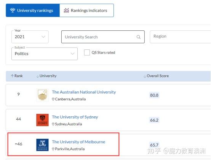Tick the QS Stars rated checkbox
The image size is (211, 160).
pos(87,52)
